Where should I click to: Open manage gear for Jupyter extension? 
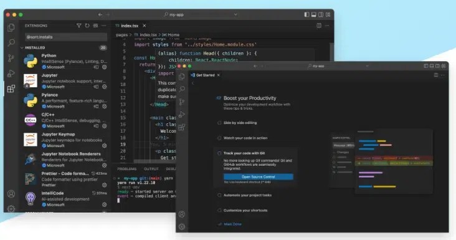click(x=105, y=87)
